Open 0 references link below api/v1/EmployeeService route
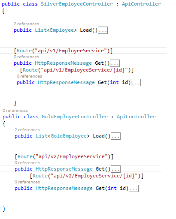Viewport: 176px width, 219px height. coord(26,57)
